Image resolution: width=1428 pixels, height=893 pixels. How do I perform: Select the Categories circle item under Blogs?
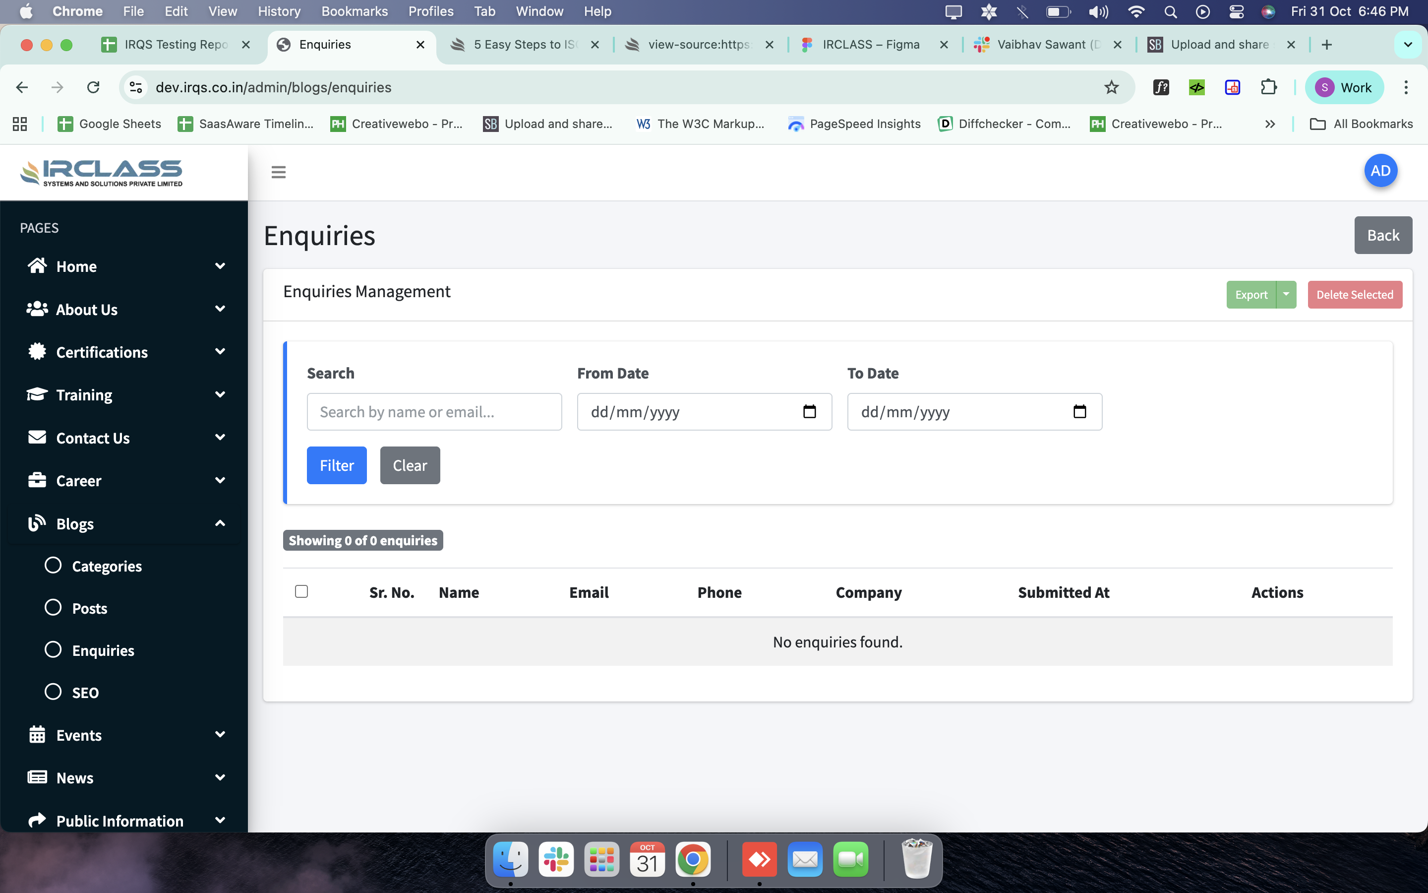[x=53, y=565]
